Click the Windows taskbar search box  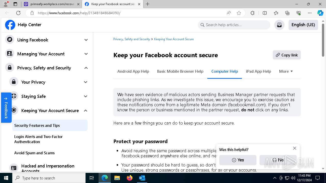(49, 178)
